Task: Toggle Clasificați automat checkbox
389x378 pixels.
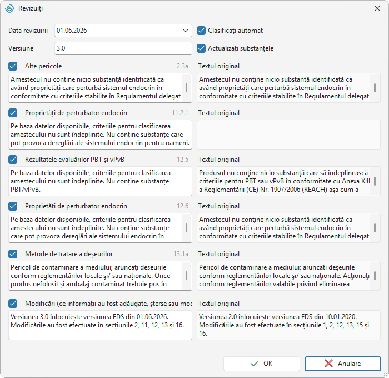Action: pyautogui.click(x=201, y=31)
